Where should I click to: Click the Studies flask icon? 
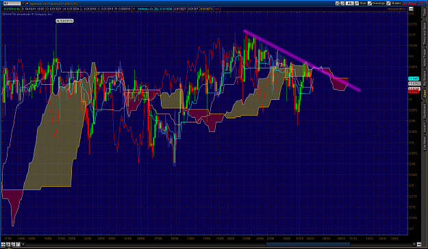(x=388, y=3)
